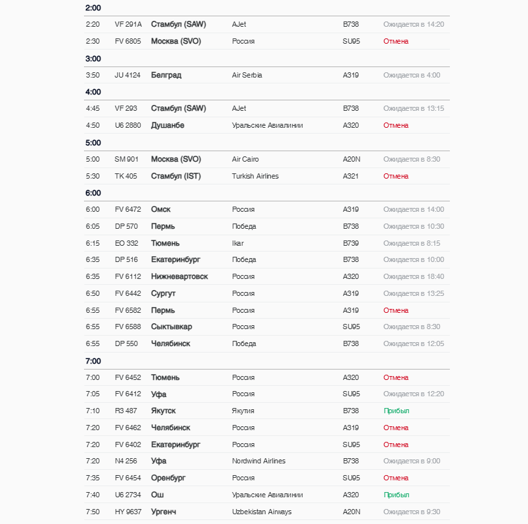Click flight number N4 256
Viewport: 528px width, 524px height.
tap(126, 461)
